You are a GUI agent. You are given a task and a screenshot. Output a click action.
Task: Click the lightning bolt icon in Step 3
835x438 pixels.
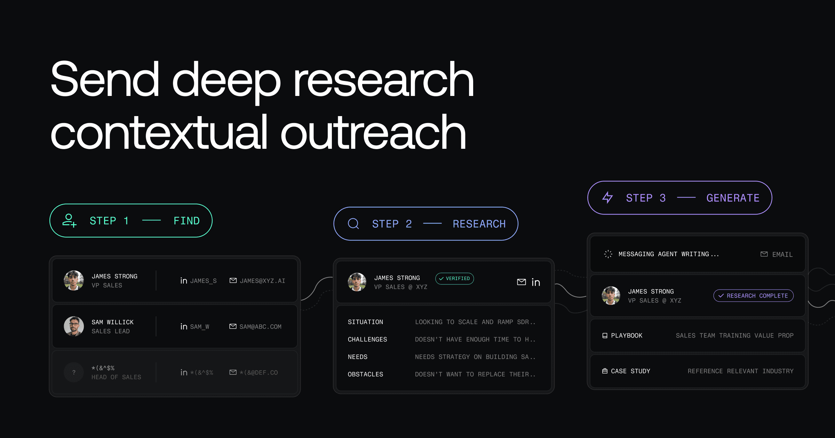tap(607, 197)
